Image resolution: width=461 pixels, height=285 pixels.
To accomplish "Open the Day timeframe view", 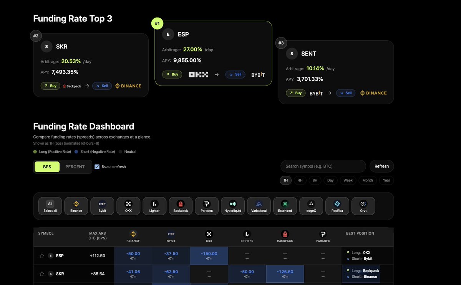I will (330, 180).
